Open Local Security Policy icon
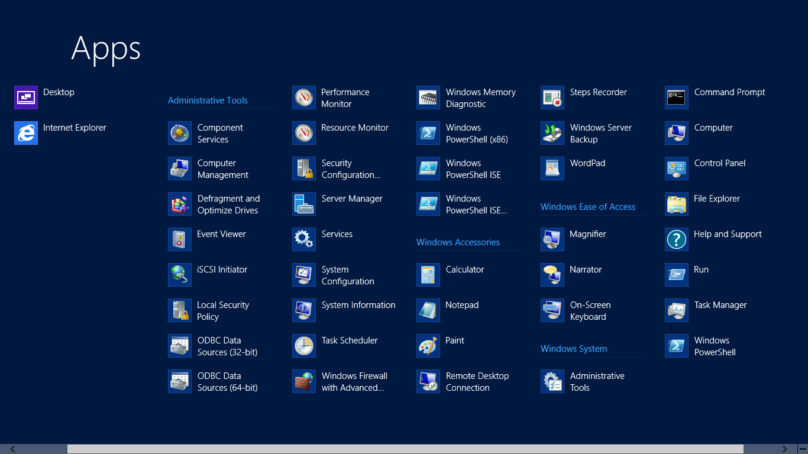 [180, 310]
